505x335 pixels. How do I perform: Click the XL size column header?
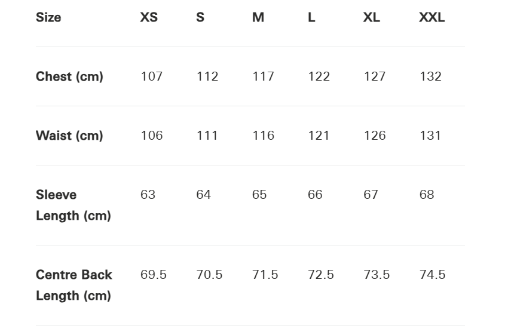(x=371, y=17)
